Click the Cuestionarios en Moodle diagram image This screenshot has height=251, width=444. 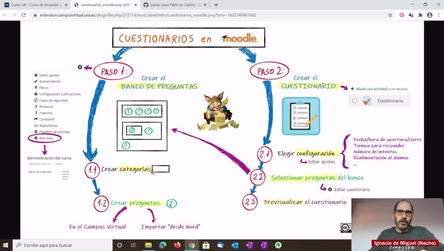click(222, 130)
